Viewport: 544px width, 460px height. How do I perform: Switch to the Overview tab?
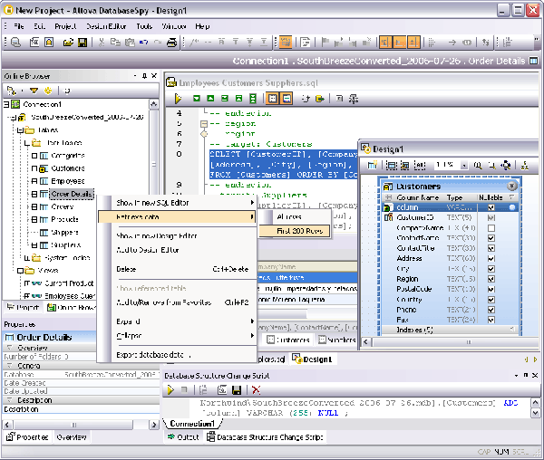[x=71, y=437]
